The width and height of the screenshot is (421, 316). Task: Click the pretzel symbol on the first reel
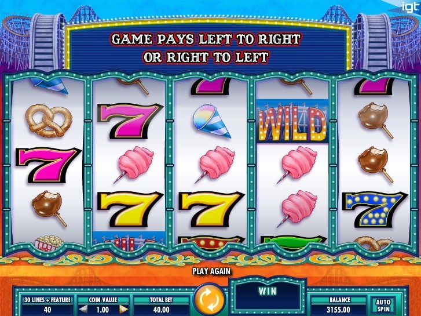(x=48, y=120)
